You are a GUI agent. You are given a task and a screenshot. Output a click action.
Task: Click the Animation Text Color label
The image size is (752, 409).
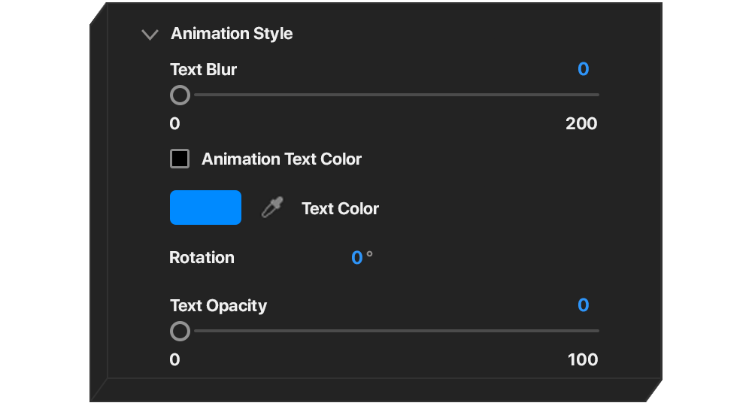[281, 159]
